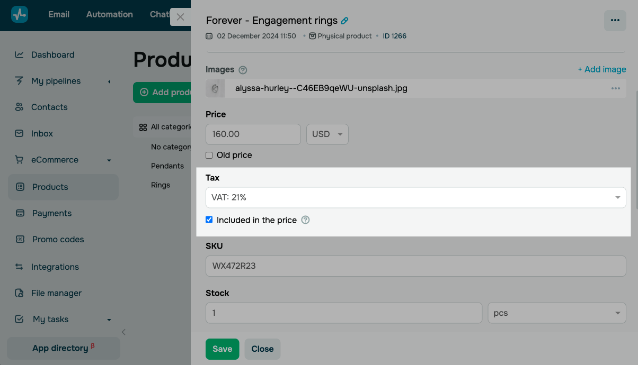Click the app logo in top bar

pyautogui.click(x=20, y=14)
